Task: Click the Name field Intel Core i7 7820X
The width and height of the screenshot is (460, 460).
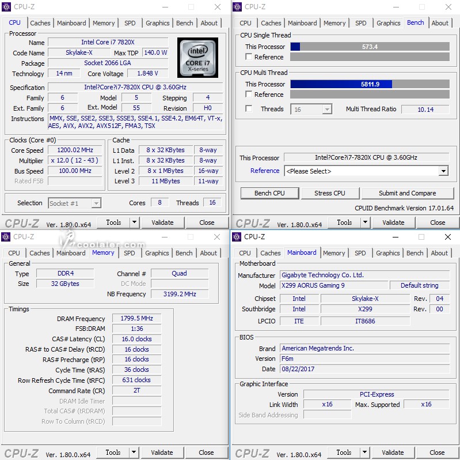Action: pos(108,42)
